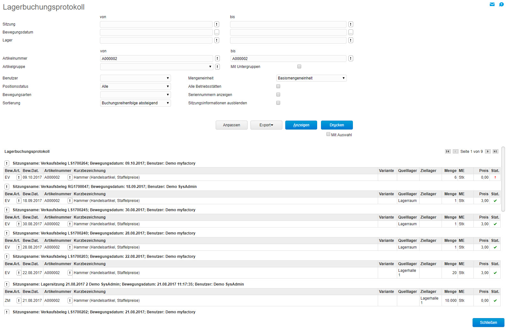The width and height of the screenshot is (507, 328).
Task: Open session details for Verkaufsbeleg LS1700264
Action: (x=7, y=163)
